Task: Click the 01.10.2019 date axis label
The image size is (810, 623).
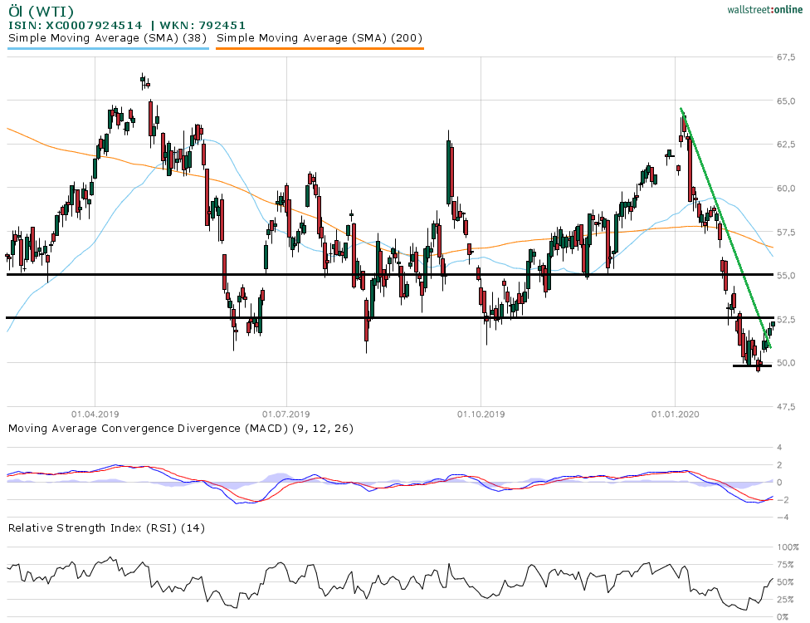Action: [481, 413]
